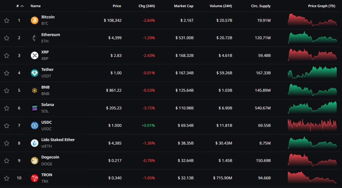342x188 pixels.
Task: Click the Price column header
Action: click(x=117, y=6)
